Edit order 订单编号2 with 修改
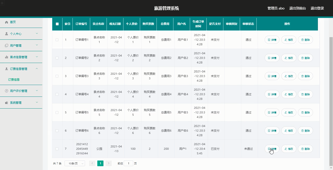Screen dimensions: 333x170 click(289, 58)
